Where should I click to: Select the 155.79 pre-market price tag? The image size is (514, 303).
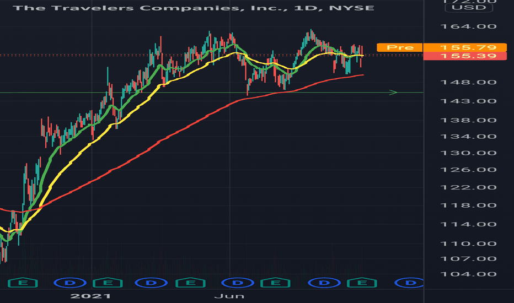coord(465,47)
